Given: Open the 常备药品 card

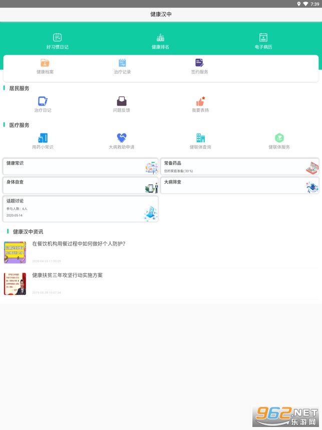Looking at the screenshot, I should pos(240,166).
